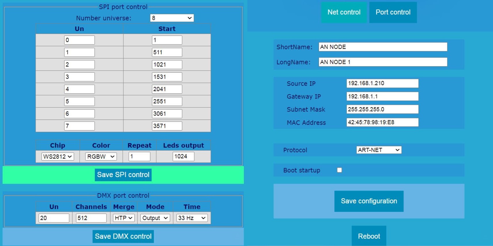Open the Time 33 Hz dropdown
493x246 pixels.
tap(192, 218)
